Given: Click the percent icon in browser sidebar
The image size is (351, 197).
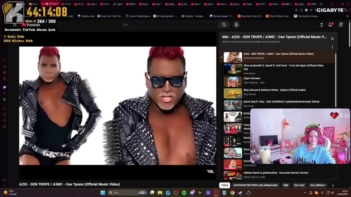Looking at the screenshot, I should (x=4, y=94).
